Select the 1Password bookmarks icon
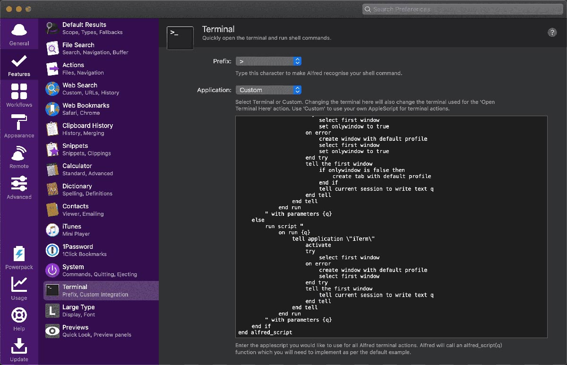This screenshot has height=365, width=567. coord(52,250)
